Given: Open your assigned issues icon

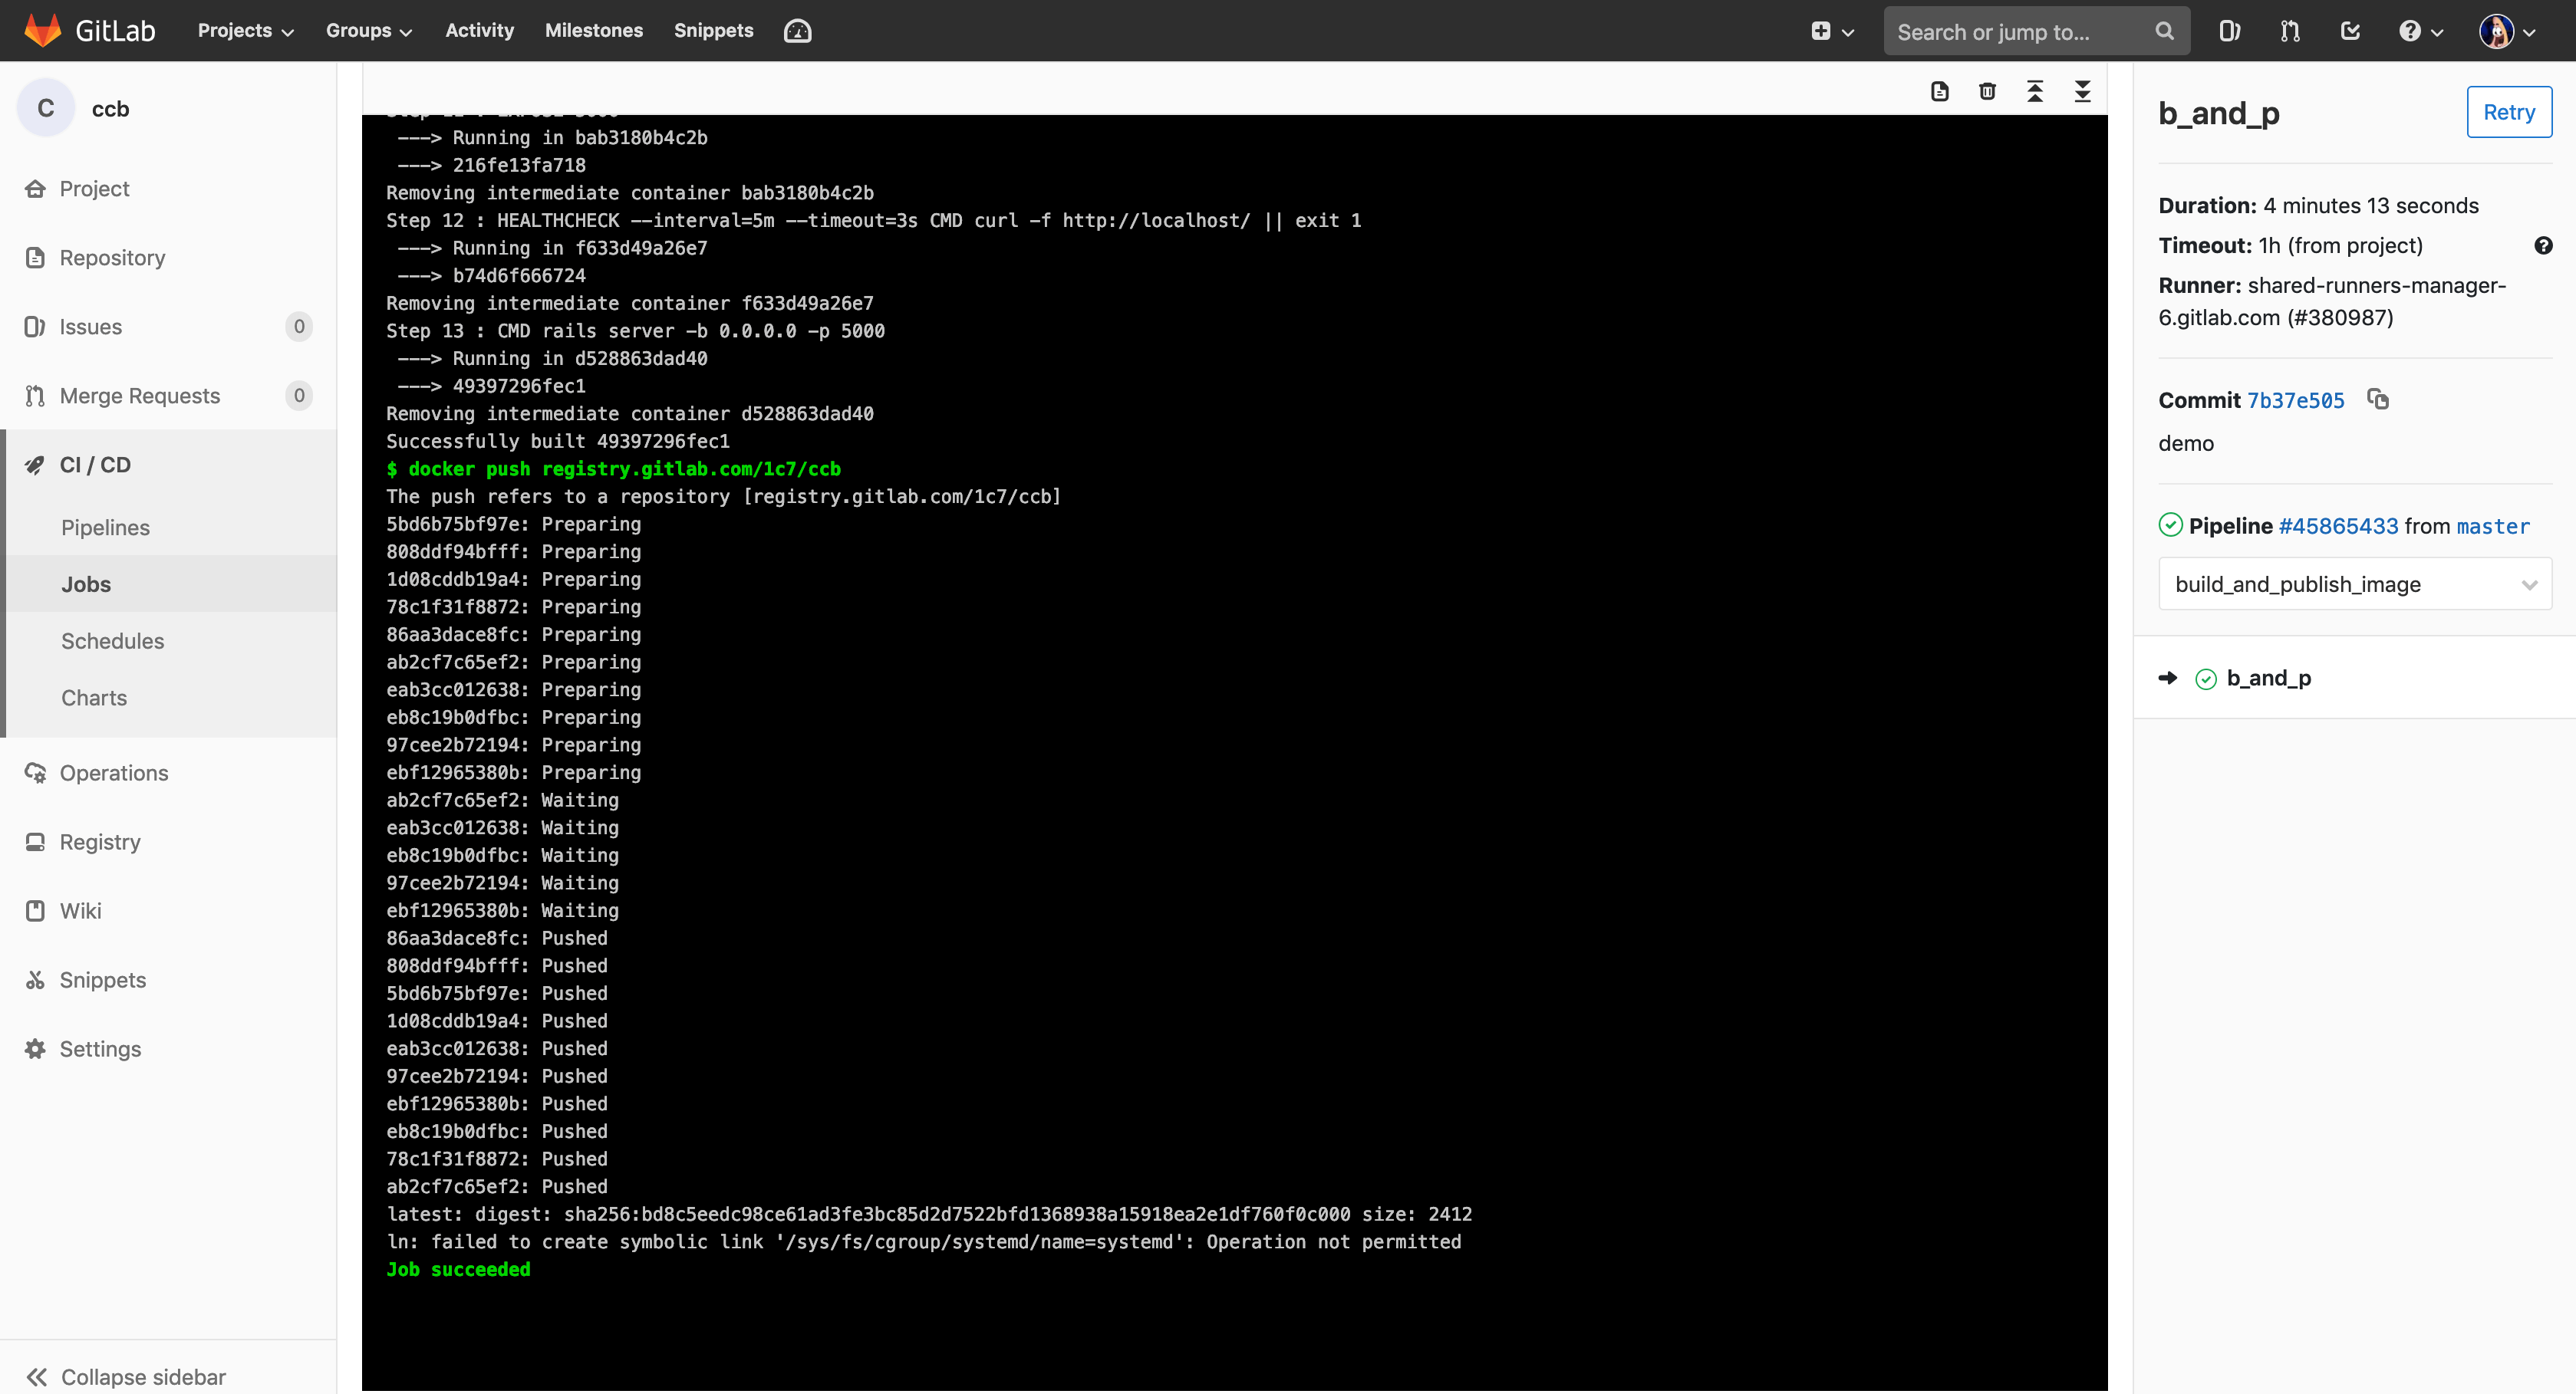Looking at the screenshot, I should [x=2229, y=30].
